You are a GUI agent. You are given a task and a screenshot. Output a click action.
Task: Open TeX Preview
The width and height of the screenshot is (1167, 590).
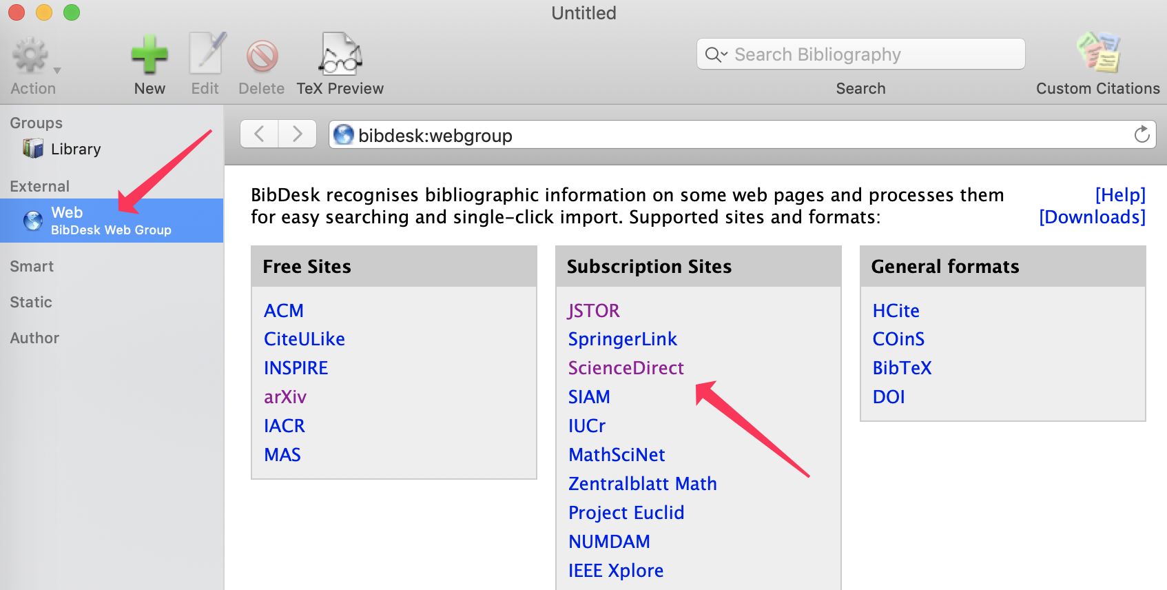(x=340, y=54)
